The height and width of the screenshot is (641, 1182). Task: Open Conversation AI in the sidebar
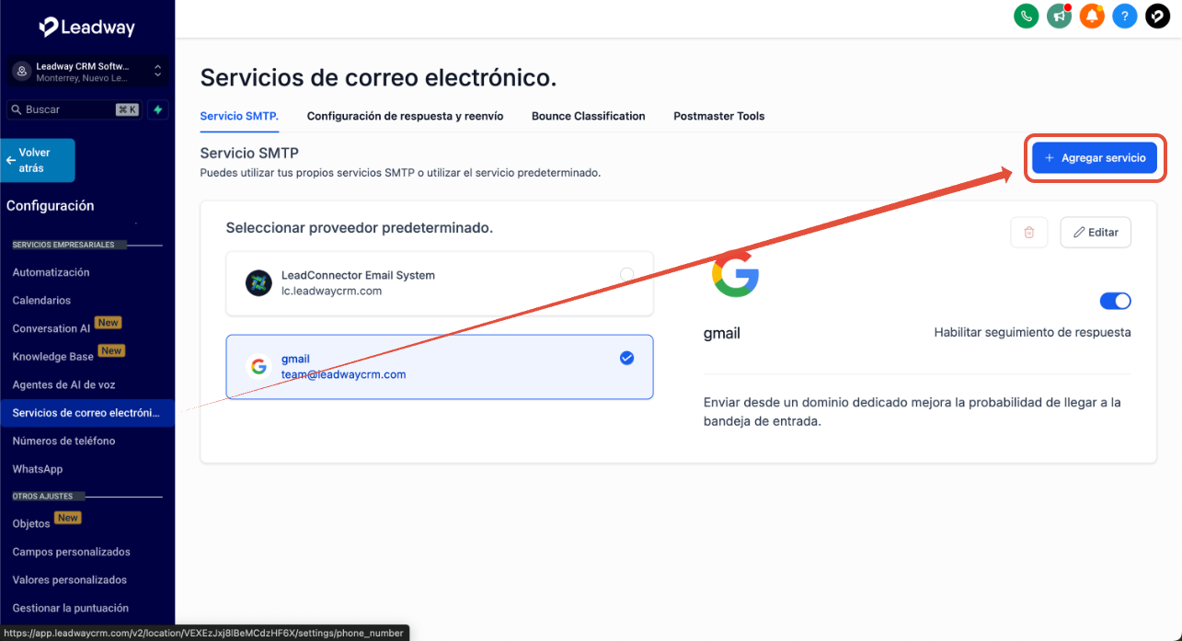click(52, 328)
